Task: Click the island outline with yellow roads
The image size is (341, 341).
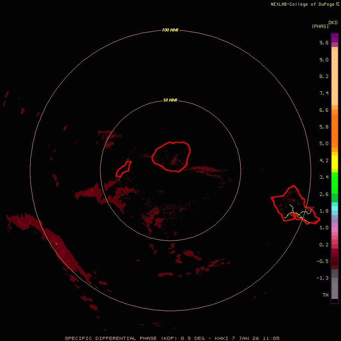Action: [x=295, y=205]
